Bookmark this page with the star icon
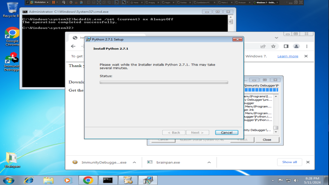Viewport: 329px width, 185px height. point(273,46)
